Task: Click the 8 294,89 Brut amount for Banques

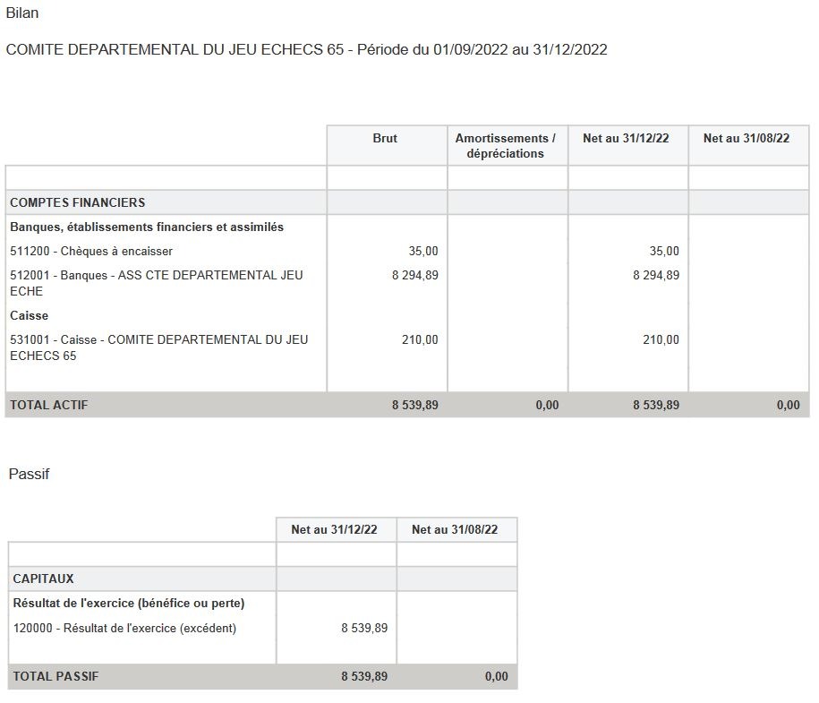Action: pos(415,276)
